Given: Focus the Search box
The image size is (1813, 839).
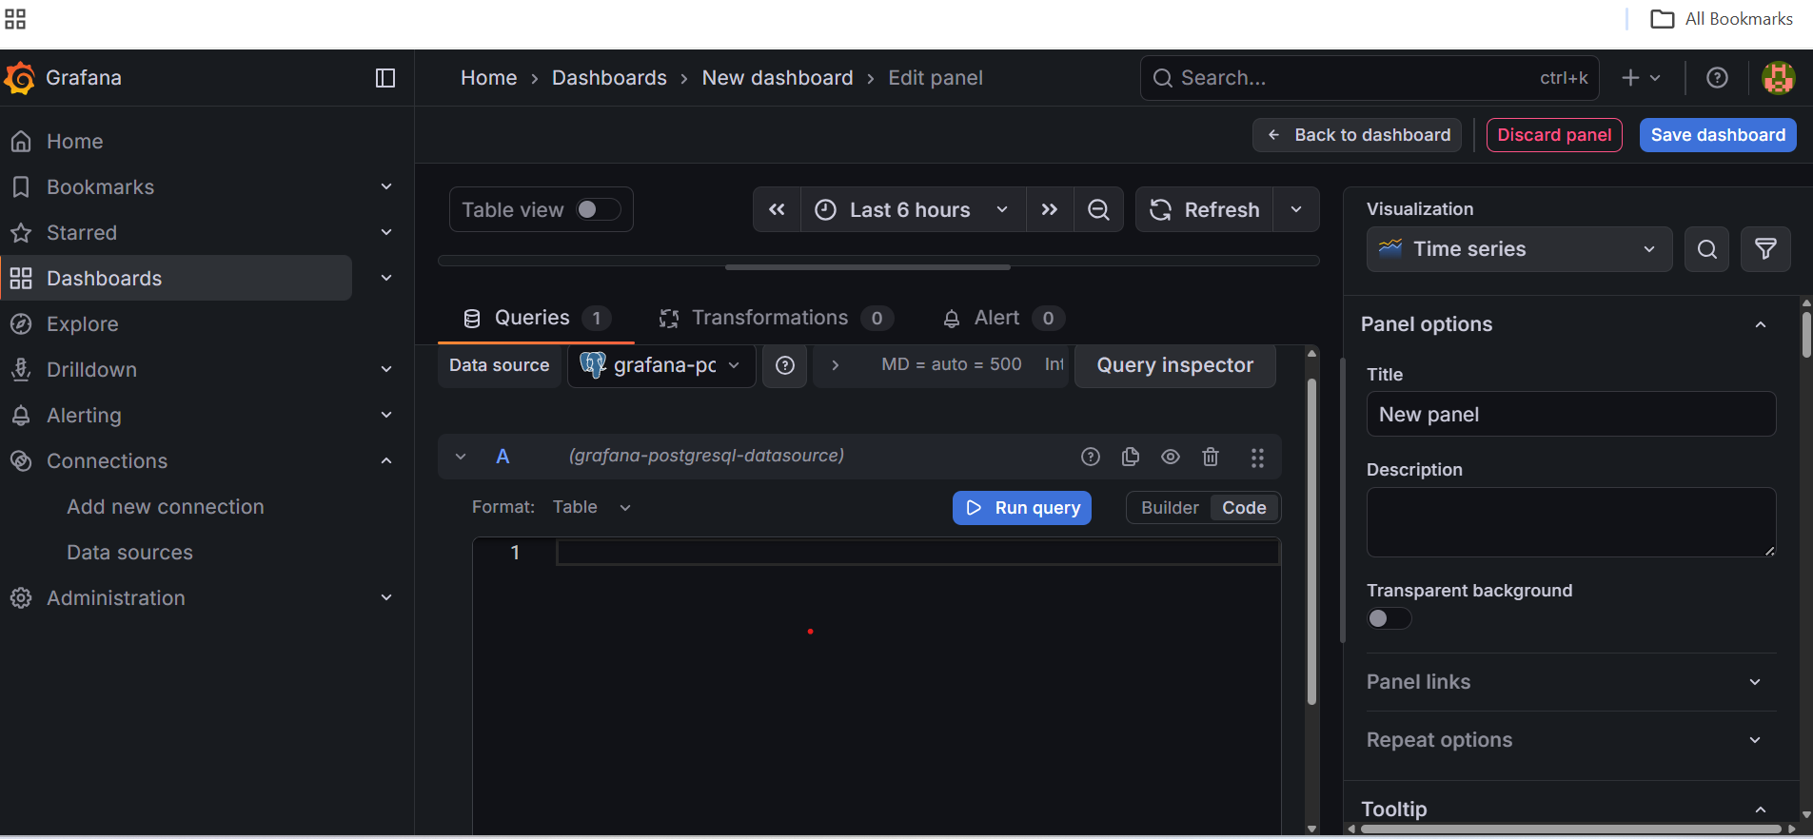Looking at the screenshot, I should 1370,78.
